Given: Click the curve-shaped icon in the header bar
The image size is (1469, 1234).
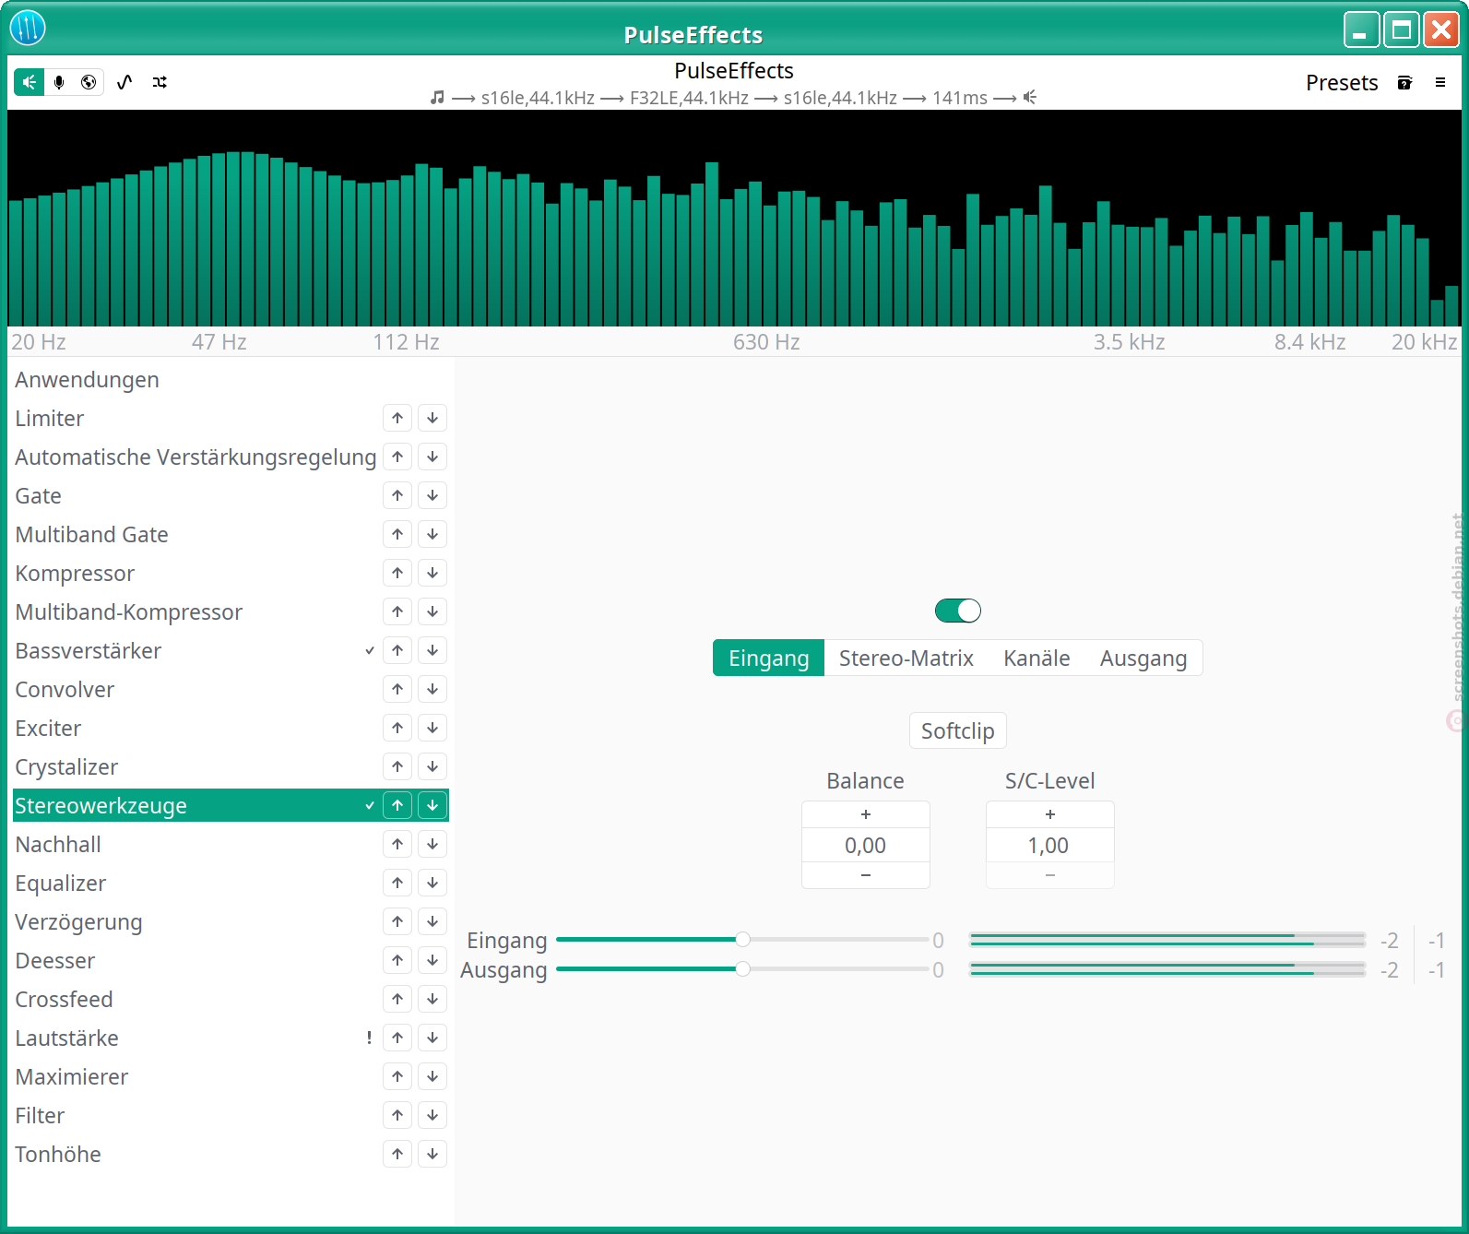Looking at the screenshot, I should [124, 82].
